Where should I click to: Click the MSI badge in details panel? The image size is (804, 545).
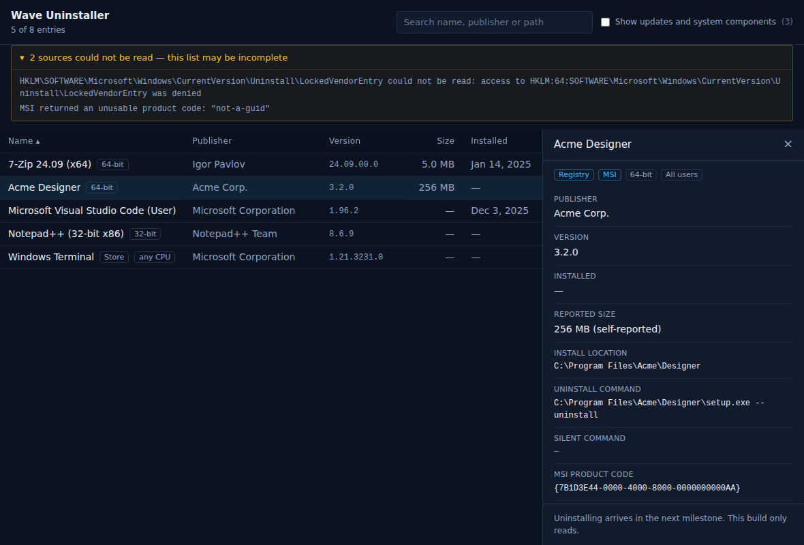coord(609,175)
